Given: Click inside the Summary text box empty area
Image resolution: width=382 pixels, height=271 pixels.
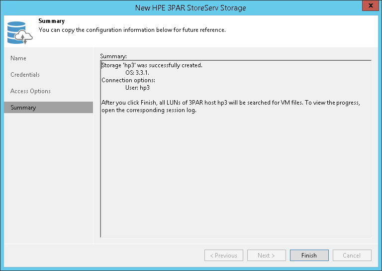Looking at the screenshot, I should [236, 179].
